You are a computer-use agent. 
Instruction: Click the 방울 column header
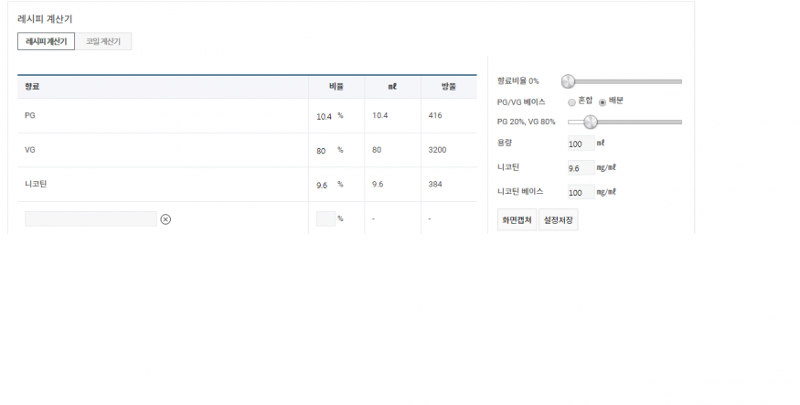pos(448,87)
